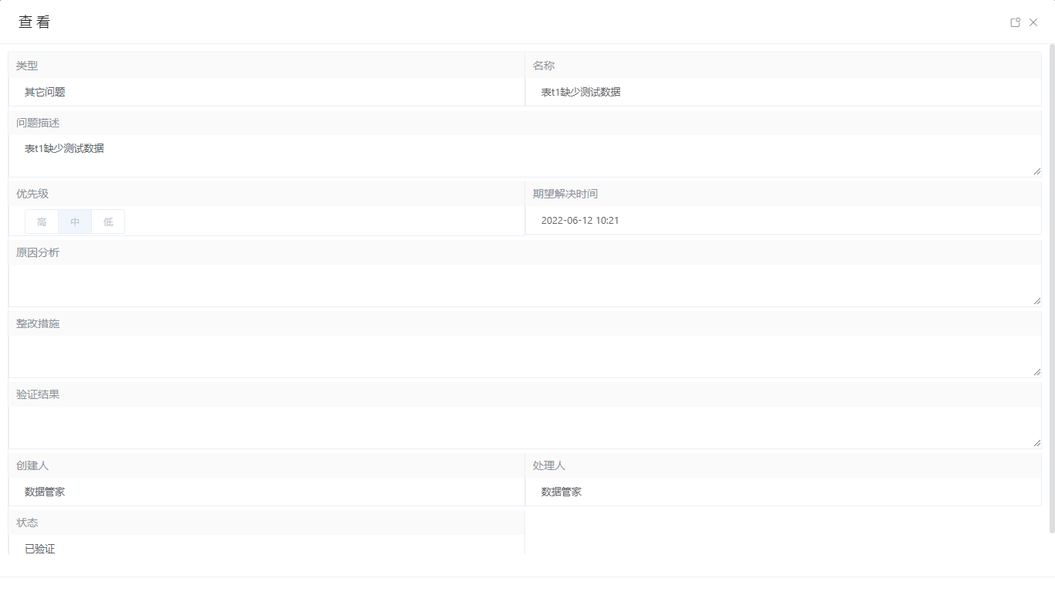Image resolution: width=1055 pixels, height=592 pixels.
Task: Click the 名称 field with 表t1缺少测试数据
Action: 783,92
